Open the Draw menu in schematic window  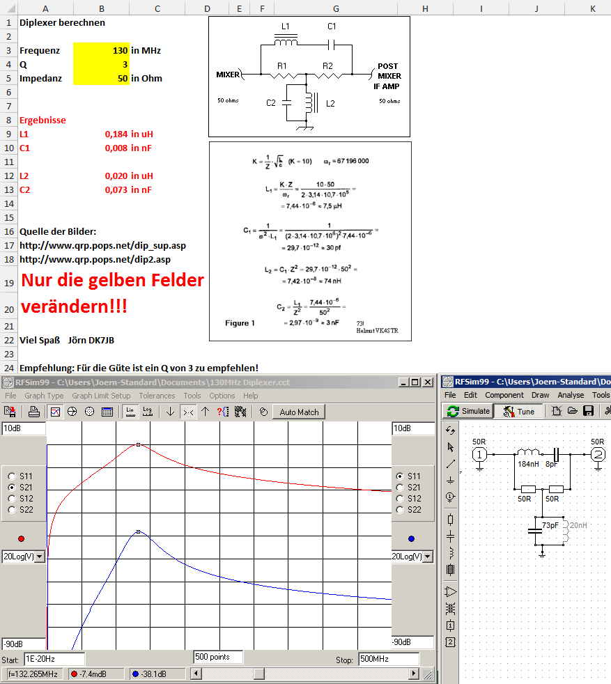541,395
